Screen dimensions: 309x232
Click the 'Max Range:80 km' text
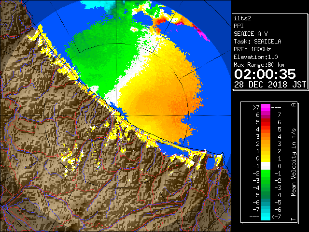(259, 65)
